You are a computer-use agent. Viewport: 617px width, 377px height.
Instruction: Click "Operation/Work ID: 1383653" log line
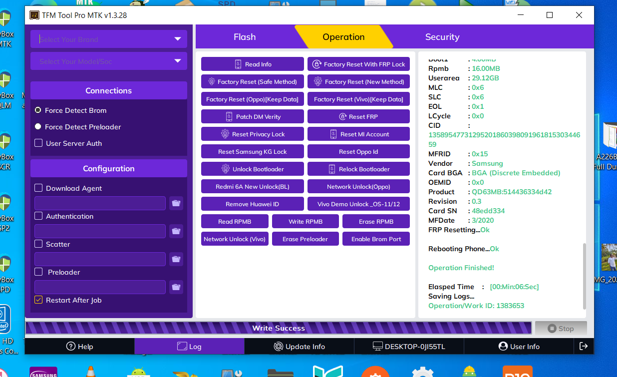point(476,306)
